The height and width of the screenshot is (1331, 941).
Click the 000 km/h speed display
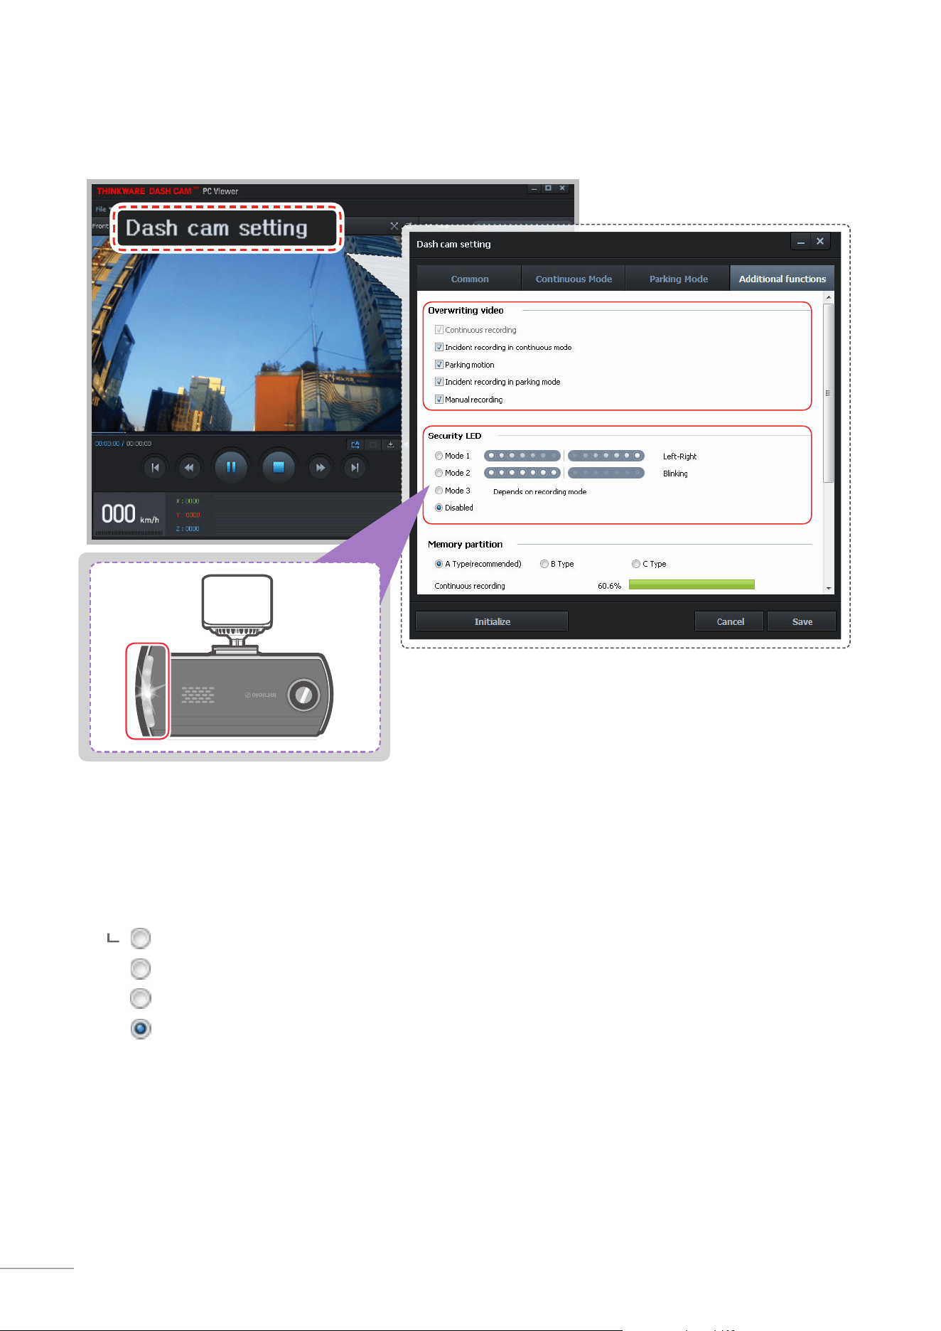click(129, 513)
